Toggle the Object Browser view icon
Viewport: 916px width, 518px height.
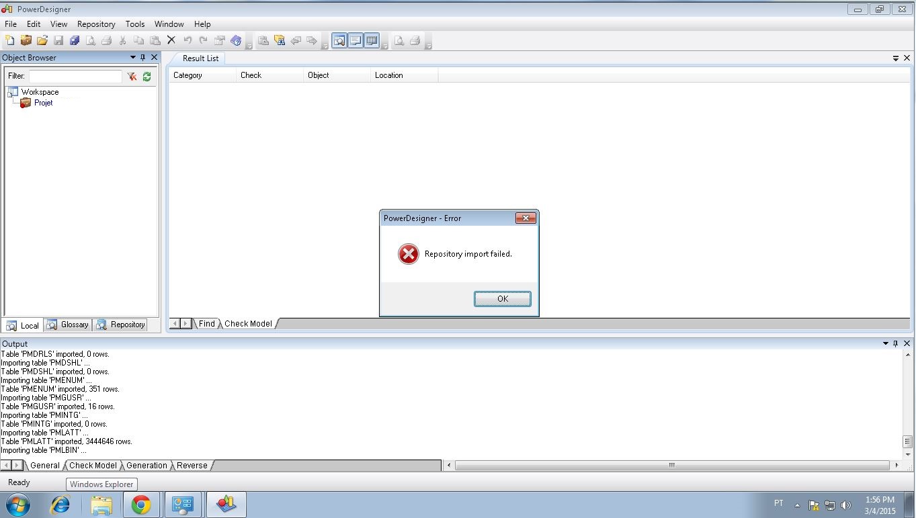(339, 40)
